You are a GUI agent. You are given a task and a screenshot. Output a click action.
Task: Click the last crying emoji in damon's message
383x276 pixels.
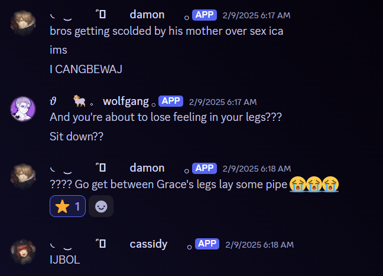point(330,185)
